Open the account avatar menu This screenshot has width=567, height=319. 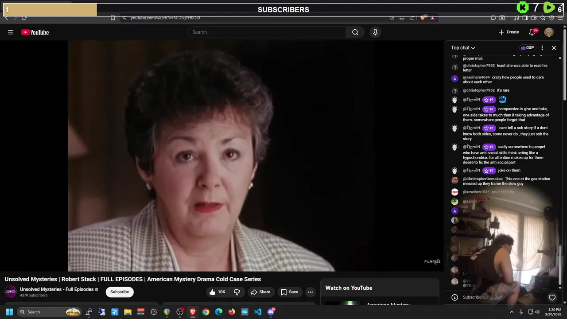click(549, 32)
